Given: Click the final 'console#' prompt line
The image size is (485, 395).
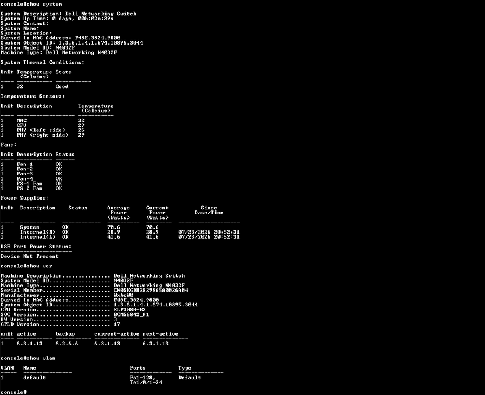Looking at the screenshot, I should [14, 392].
